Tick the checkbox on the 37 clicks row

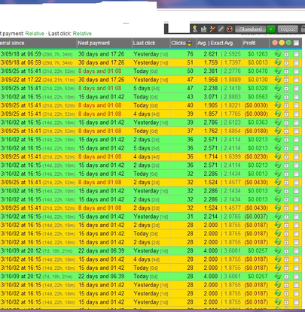coord(296,131)
